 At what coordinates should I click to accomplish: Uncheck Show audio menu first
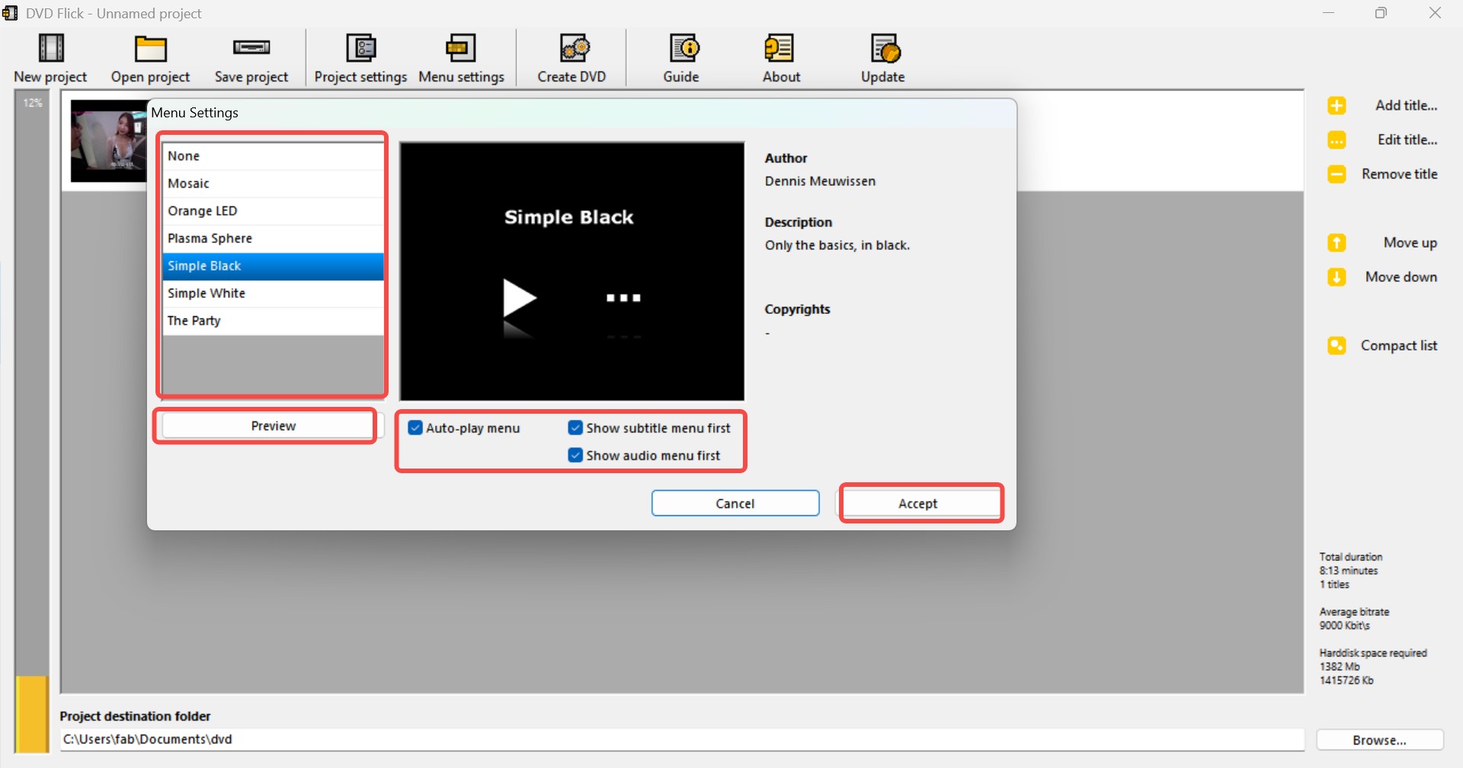[x=575, y=455]
